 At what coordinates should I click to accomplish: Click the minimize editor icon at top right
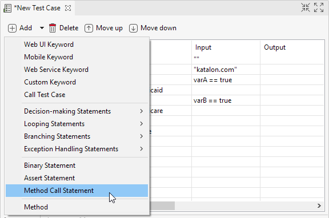[305, 7]
